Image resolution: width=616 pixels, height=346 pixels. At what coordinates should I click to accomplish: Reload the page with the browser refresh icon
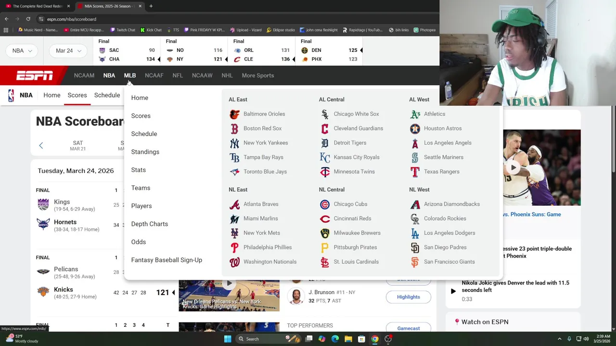click(28, 19)
